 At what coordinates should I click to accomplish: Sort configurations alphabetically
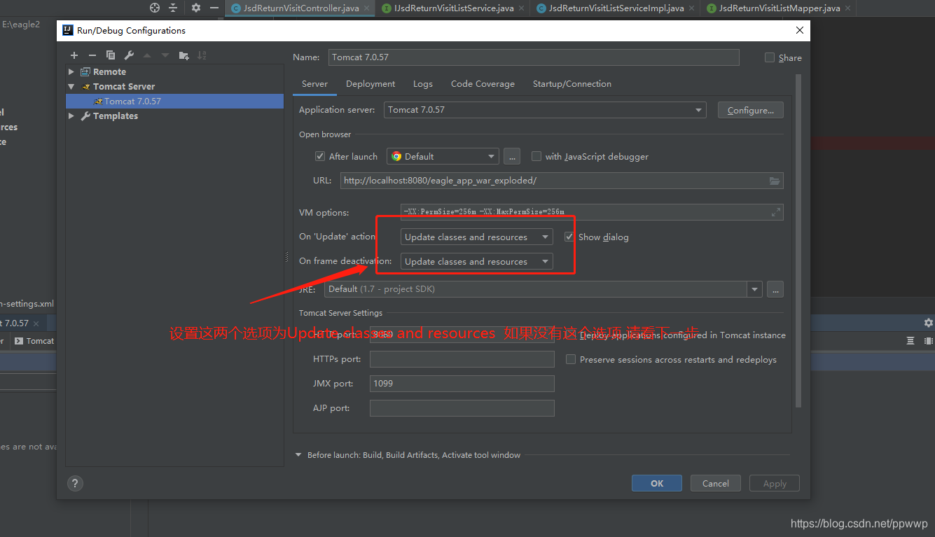coord(202,55)
